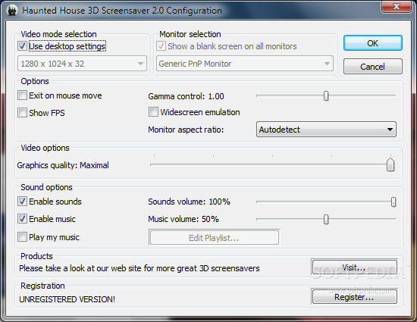Click the 3D screensavers web site message
417x322 pixels.
coord(140,268)
